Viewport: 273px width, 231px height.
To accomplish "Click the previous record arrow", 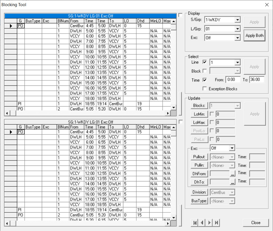I will [x=202, y=223].
